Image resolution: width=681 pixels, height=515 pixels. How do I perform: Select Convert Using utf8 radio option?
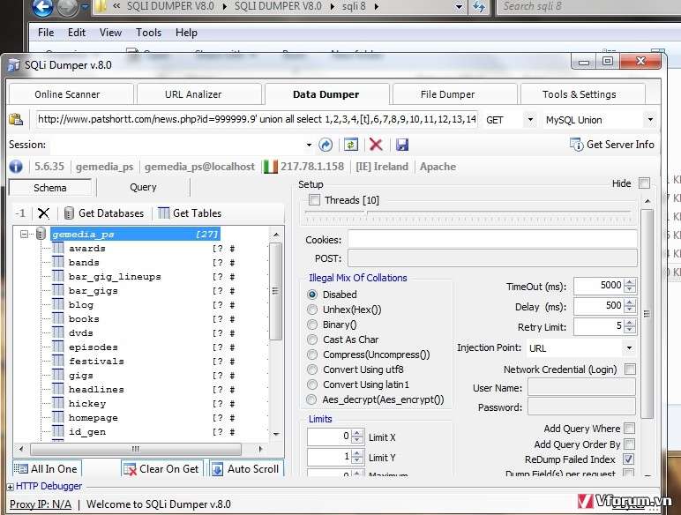tap(312, 369)
